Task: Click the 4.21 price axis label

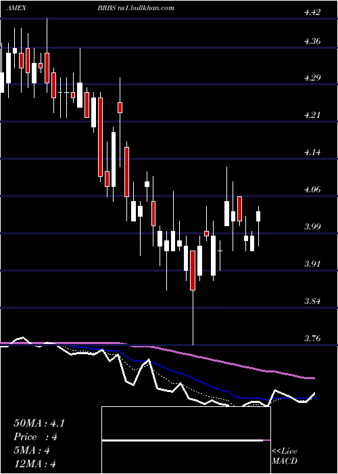Action: click(312, 115)
